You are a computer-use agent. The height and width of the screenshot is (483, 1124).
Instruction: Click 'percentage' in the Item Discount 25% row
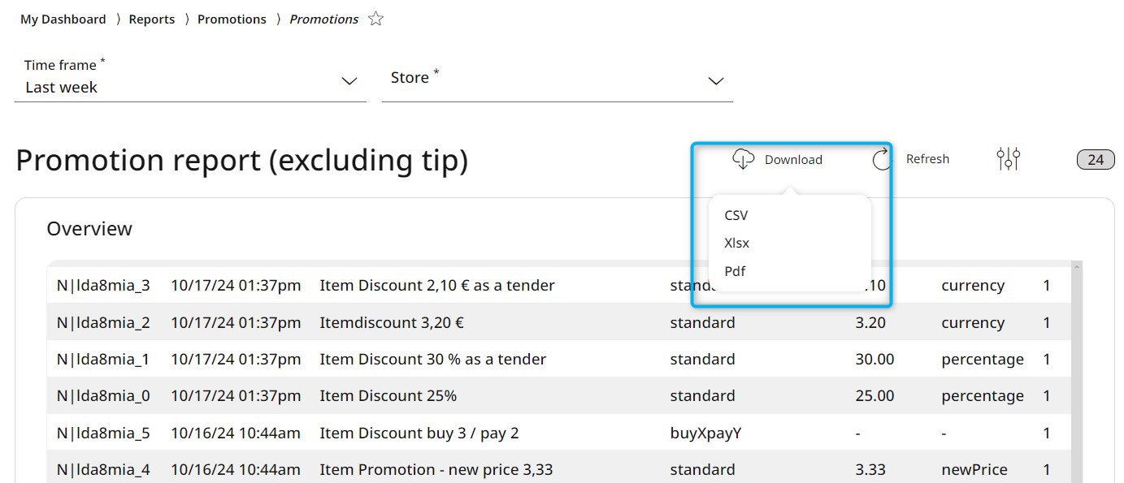tap(983, 395)
